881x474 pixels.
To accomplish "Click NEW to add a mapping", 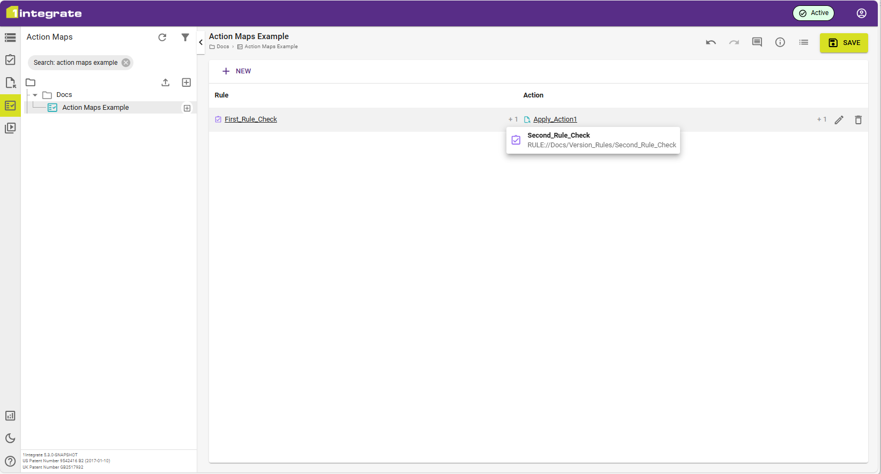I will click(x=237, y=71).
